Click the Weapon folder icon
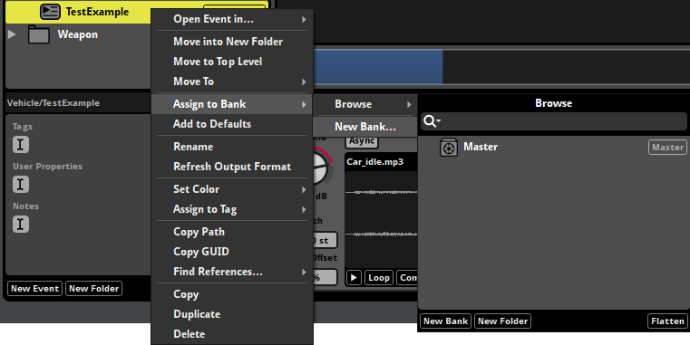The image size is (690, 345). tap(39, 34)
